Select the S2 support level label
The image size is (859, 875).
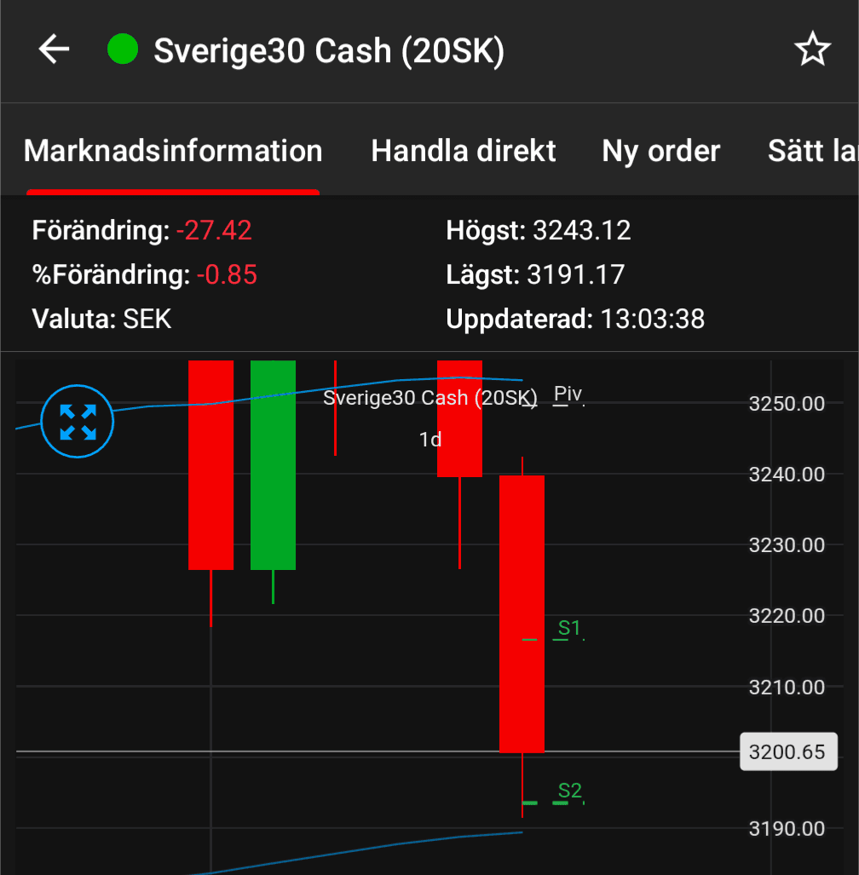[569, 790]
